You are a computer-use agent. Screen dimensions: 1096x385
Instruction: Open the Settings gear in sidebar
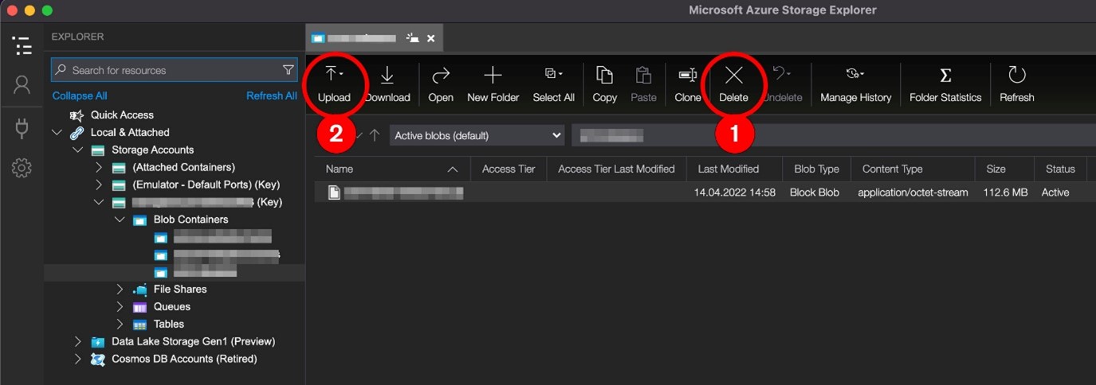pos(22,168)
